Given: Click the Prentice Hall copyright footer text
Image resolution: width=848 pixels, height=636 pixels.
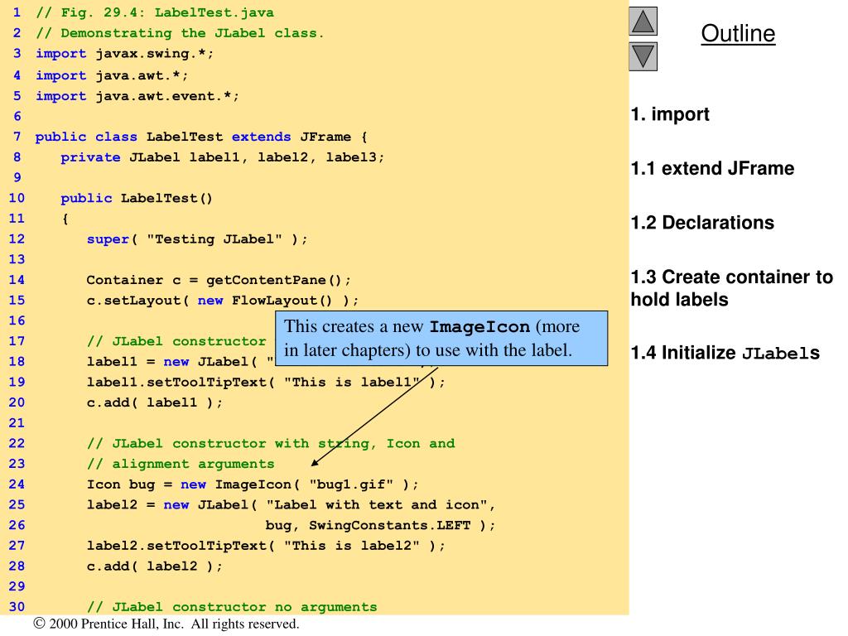Looking at the screenshot, I should 166,624.
